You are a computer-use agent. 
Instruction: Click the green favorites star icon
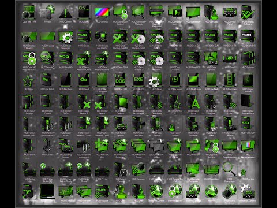click(28, 80)
